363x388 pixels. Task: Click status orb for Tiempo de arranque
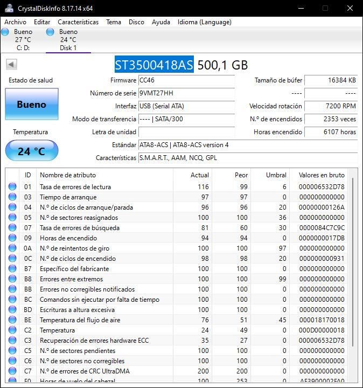pyautogui.click(x=12, y=197)
